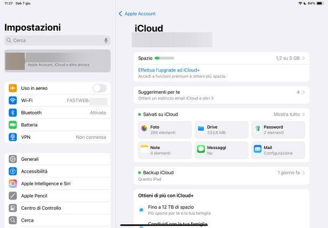Screen dimensions: 328x228
Task: Tap the green Messaggi bubble icon
Action: pos(201,149)
